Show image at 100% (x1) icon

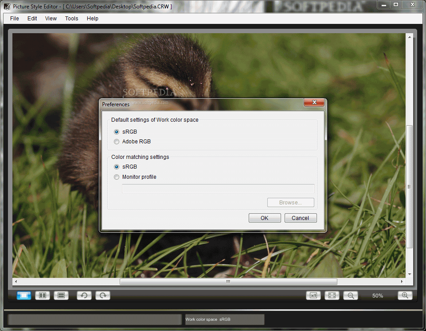point(313,295)
